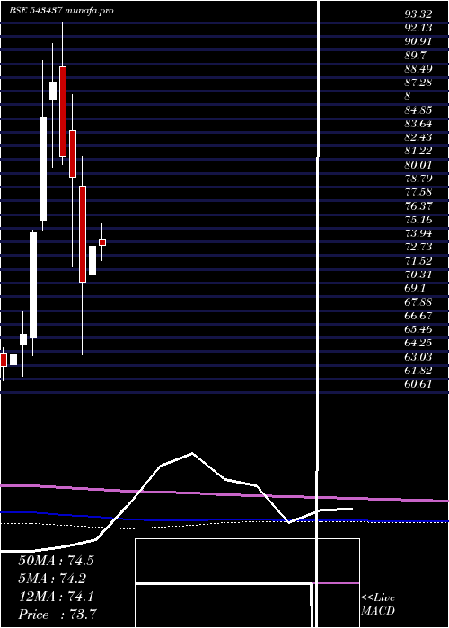Click the 82.43 price axis label
449x628 pixels.
coord(418,137)
